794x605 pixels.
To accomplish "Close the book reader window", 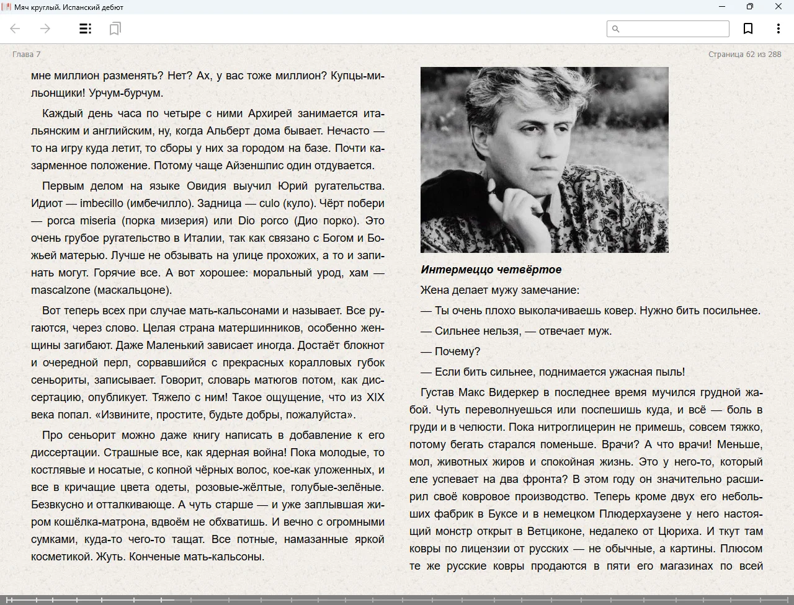I will click(x=778, y=7).
